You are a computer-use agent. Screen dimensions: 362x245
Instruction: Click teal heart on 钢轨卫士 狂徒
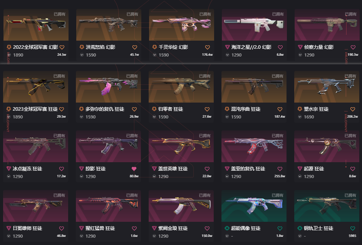(x=353, y=228)
